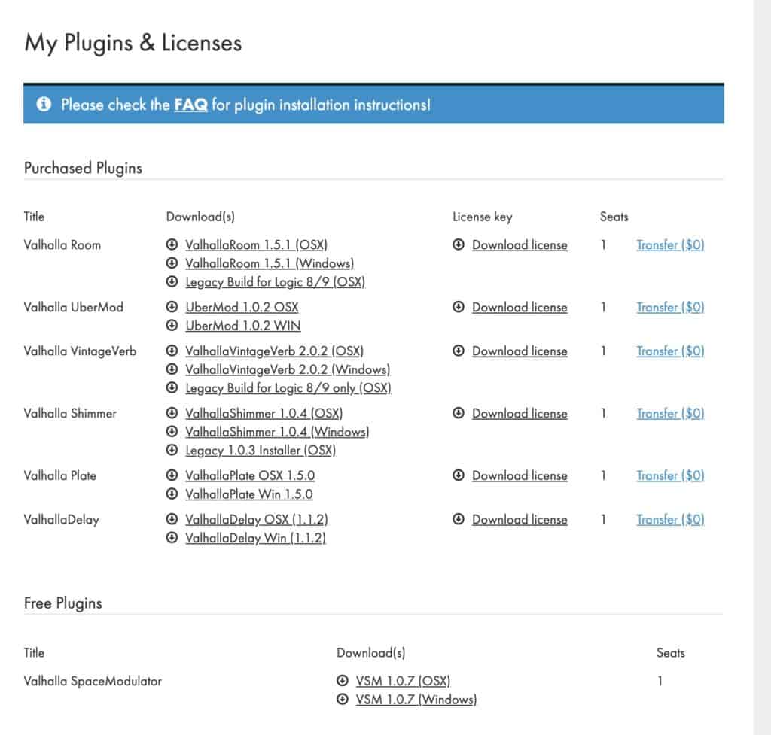Viewport: 771px width, 735px height.
Task: Transfer ($0) the Valhalla UberMod license
Action: 670,307
